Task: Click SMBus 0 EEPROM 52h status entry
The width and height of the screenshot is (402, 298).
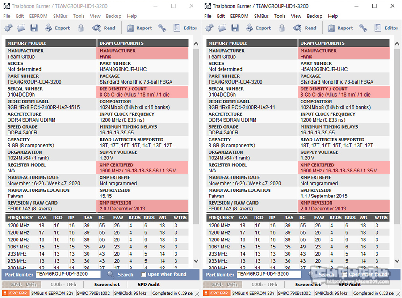Action: click(52, 293)
